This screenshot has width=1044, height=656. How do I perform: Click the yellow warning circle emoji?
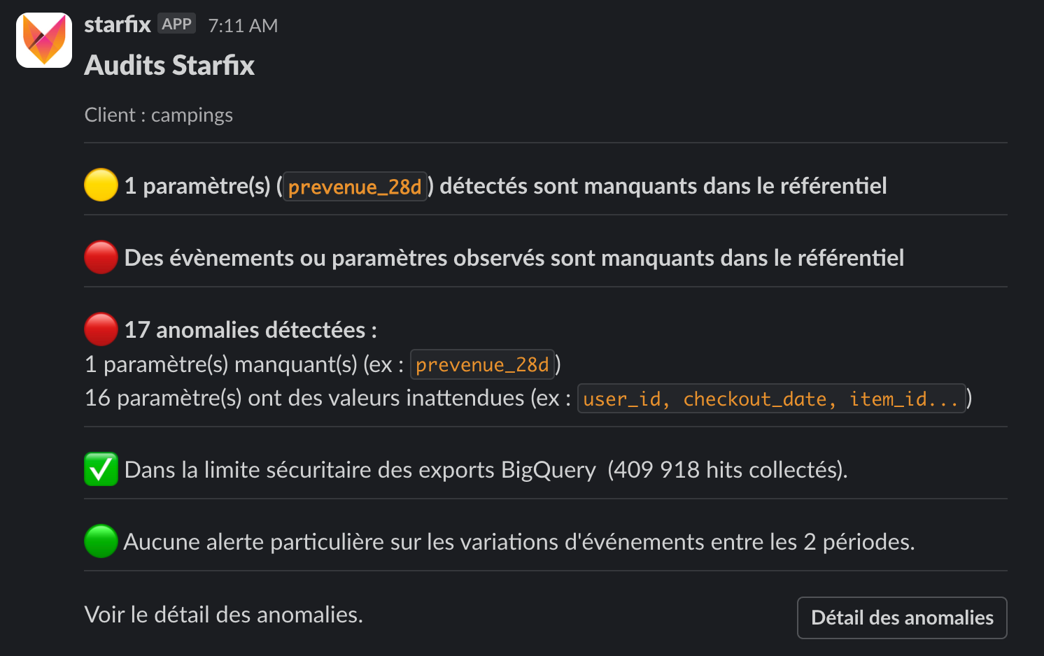pyautogui.click(x=100, y=185)
